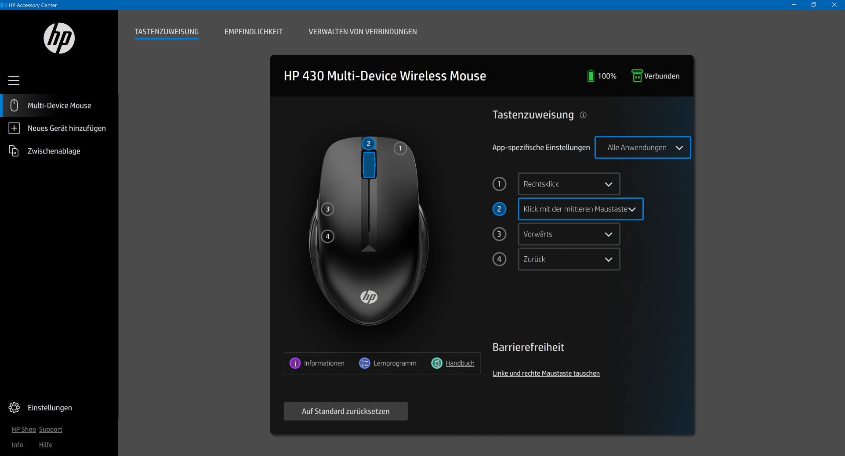Click the number 4 circle beside Zurück
This screenshot has height=456, width=845.
[499, 259]
